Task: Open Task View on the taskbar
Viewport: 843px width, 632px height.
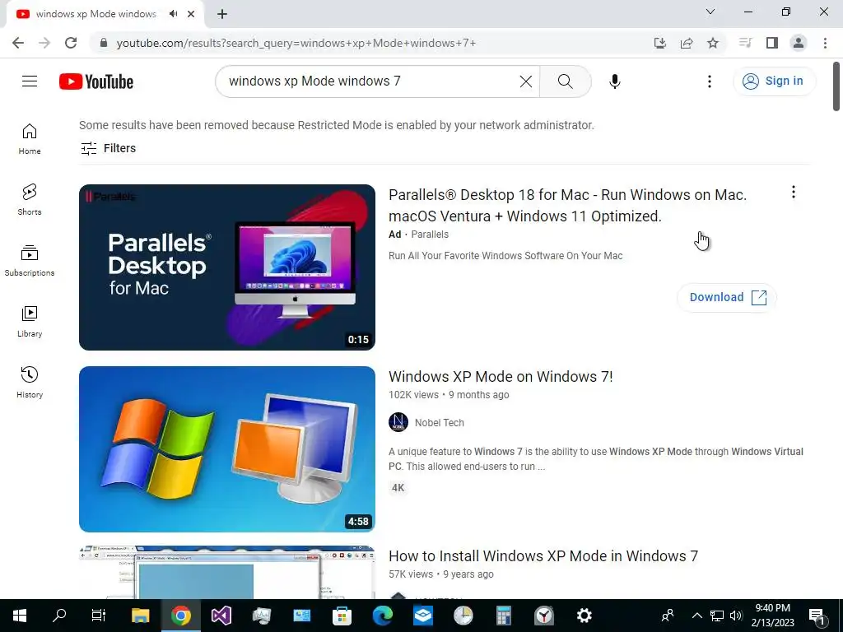Action: (x=99, y=616)
